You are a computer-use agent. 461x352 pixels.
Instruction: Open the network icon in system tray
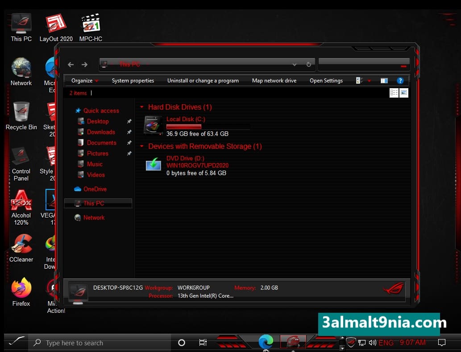[x=362, y=343]
